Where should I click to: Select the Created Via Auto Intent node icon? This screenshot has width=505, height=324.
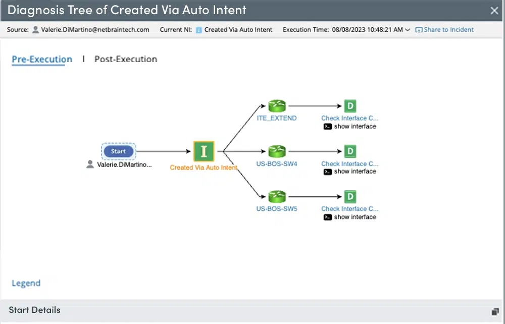click(204, 151)
